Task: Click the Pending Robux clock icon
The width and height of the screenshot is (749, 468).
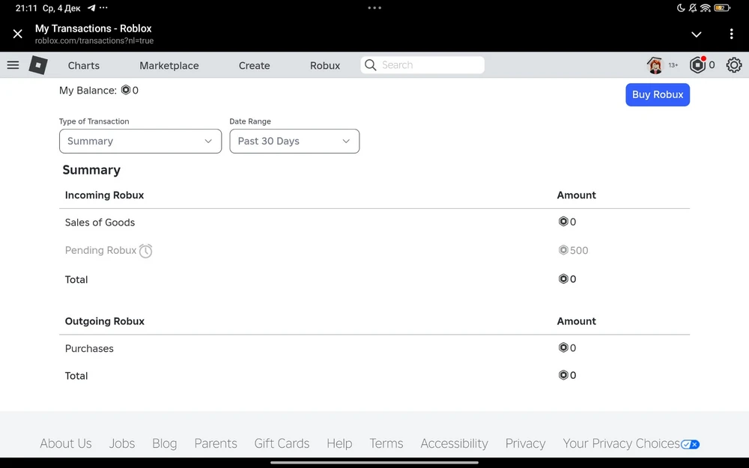Action: tap(146, 251)
